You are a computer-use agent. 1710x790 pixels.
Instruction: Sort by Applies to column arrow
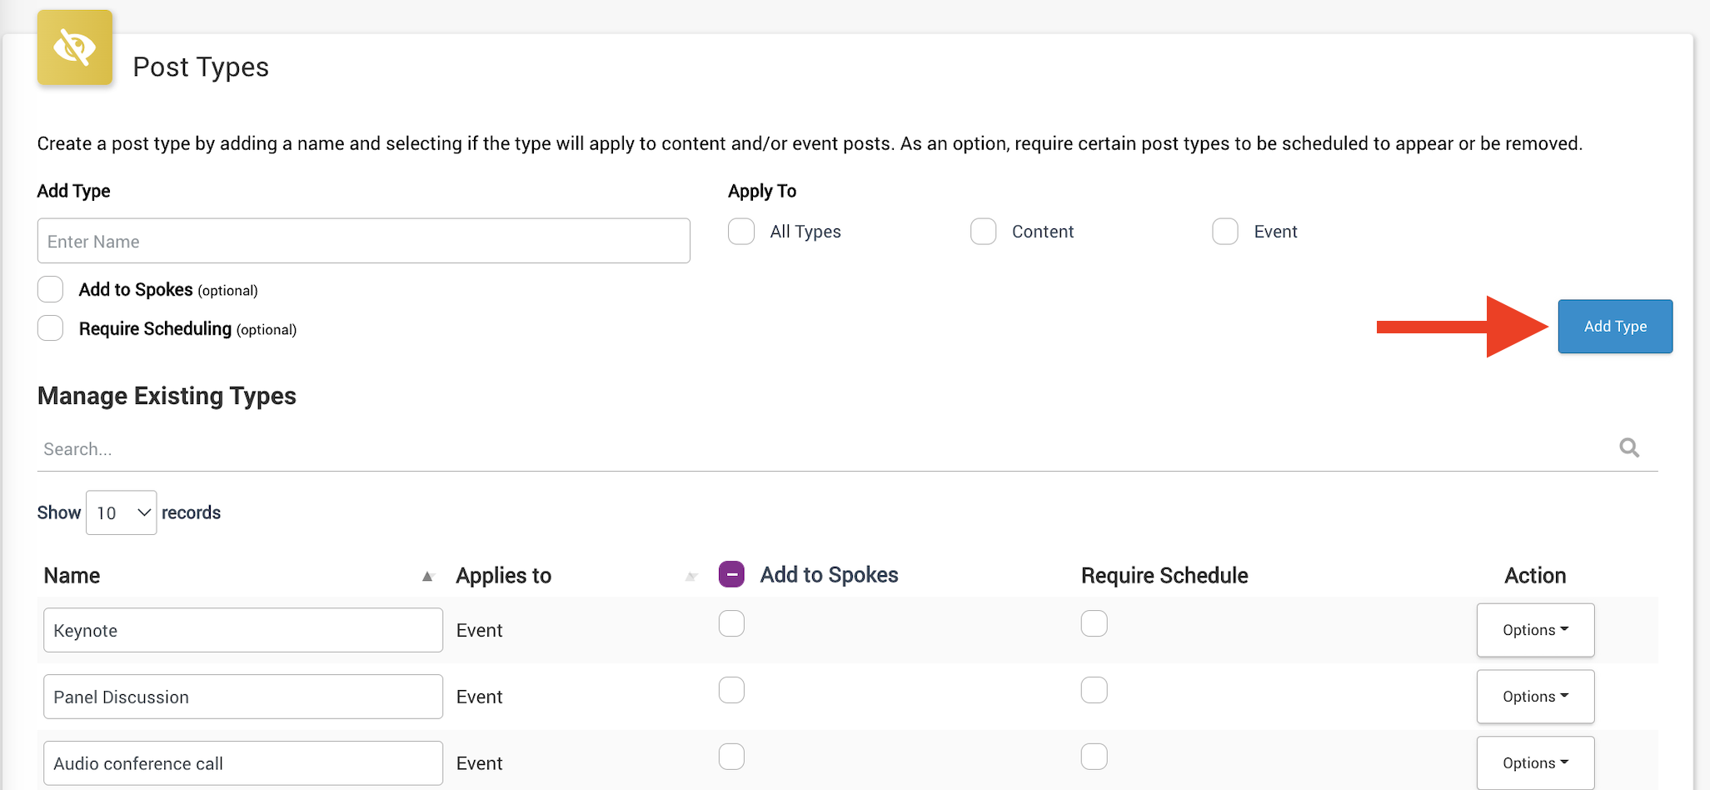[x=690, y=576]
